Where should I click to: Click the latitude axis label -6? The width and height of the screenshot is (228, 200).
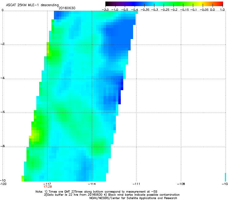(2, 112)
